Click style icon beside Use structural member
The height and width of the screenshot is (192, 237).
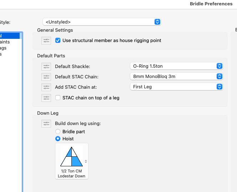click(46, 41)
